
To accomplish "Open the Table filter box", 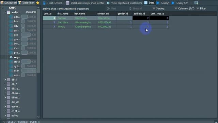I will coord(26,3).
